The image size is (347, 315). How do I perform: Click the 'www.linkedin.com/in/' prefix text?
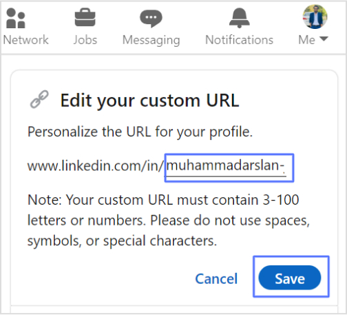[x=96, y=165]
